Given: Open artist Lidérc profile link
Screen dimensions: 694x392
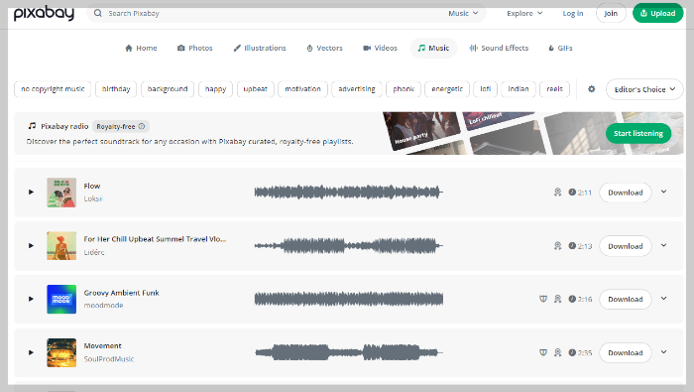Looking at the screenshot, I should [94, 252].
